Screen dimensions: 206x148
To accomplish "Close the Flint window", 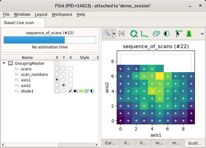I will (x=200, y=6).
